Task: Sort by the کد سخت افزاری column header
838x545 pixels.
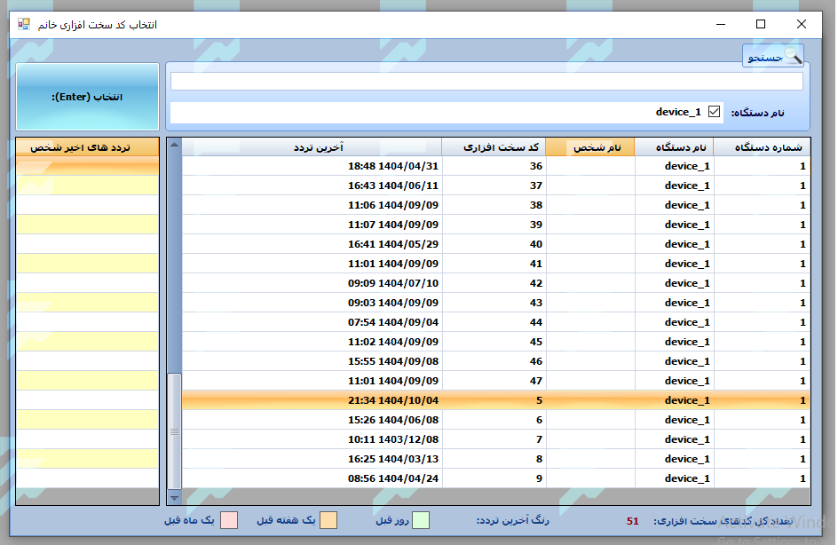Action: coord(494,147)
